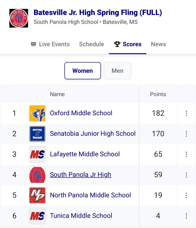This screenshot has width=196, height=228.
Task: Open more options for Senatobia Junior High
Action: click(186, 134)
